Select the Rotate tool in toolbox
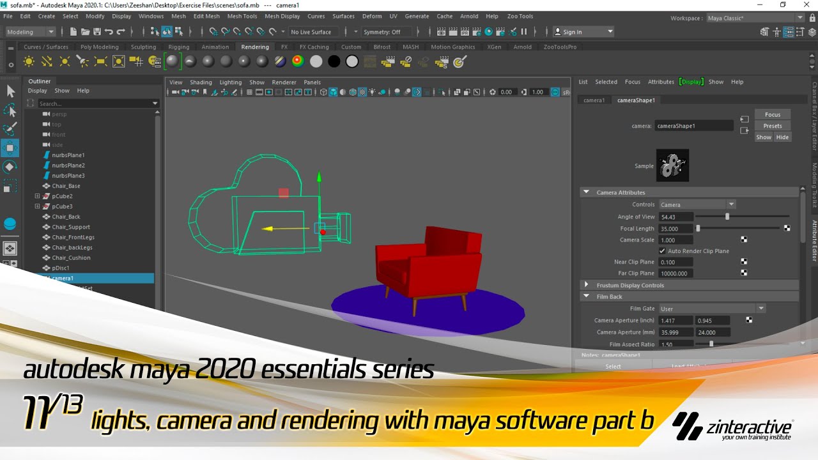818x460 pixels. (10, 167)
